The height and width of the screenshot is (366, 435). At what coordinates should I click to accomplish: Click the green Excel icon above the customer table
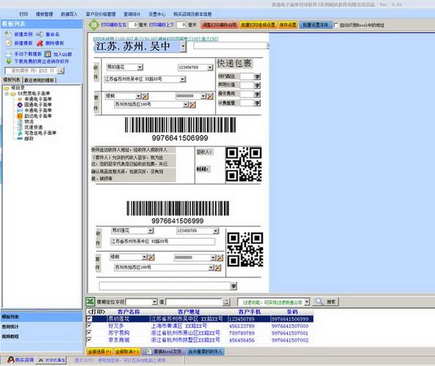[x=90, y=302]
